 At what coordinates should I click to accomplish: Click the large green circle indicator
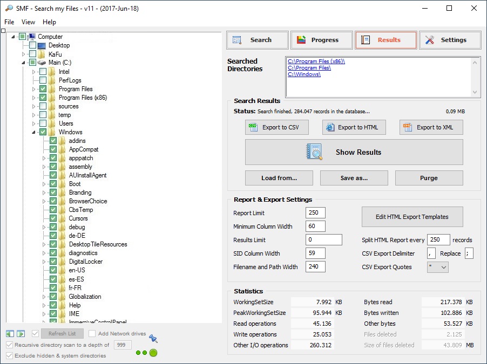(153, 353)
